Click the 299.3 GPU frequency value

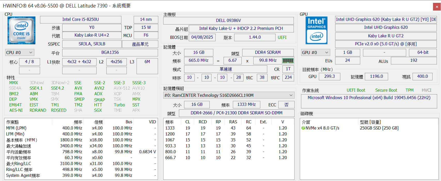tap(329, 76)
